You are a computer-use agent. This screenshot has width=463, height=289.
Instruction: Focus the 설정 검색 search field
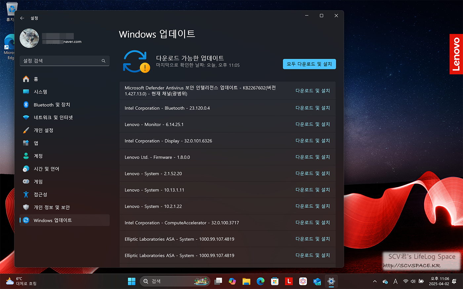pyautogui.click(x=64, y=61)
